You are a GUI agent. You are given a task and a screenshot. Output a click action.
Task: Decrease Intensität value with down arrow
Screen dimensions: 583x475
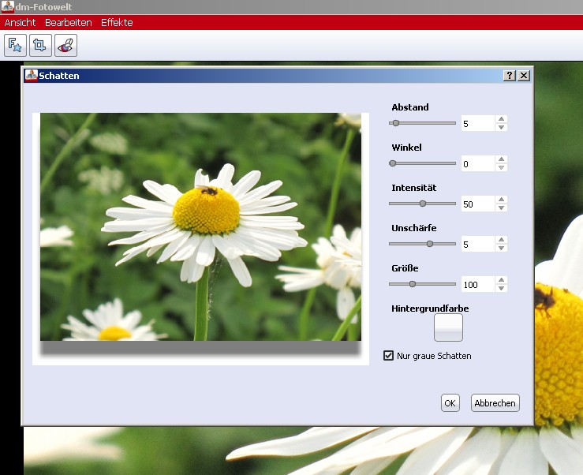click(x=502, y=208)
